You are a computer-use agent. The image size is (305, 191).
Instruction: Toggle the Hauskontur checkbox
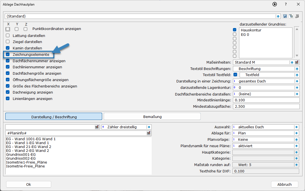click(235, 30)
